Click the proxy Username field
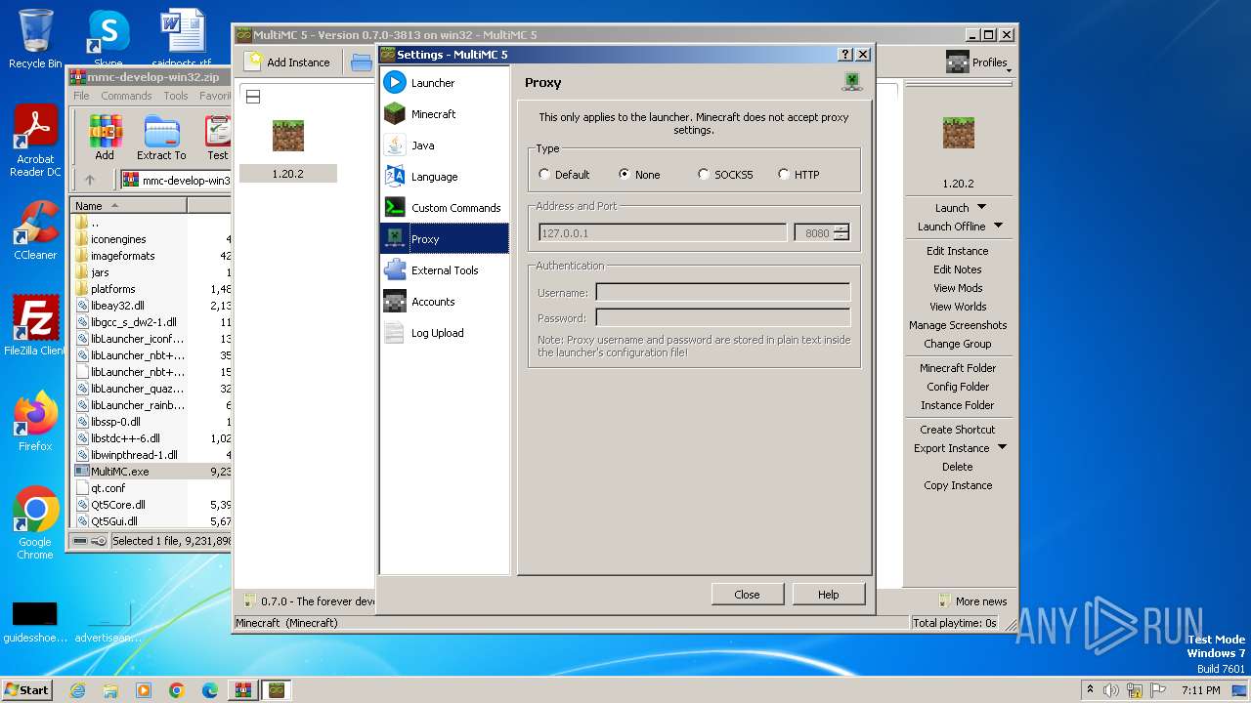 pyautogui.click(x=722, y=292)
